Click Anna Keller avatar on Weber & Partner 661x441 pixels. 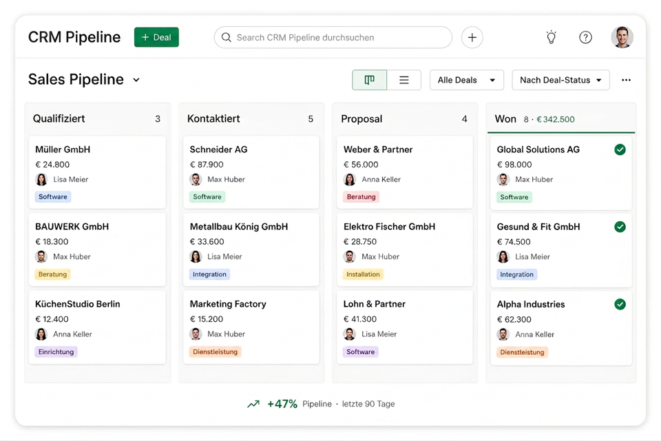(x=350, y=179)
